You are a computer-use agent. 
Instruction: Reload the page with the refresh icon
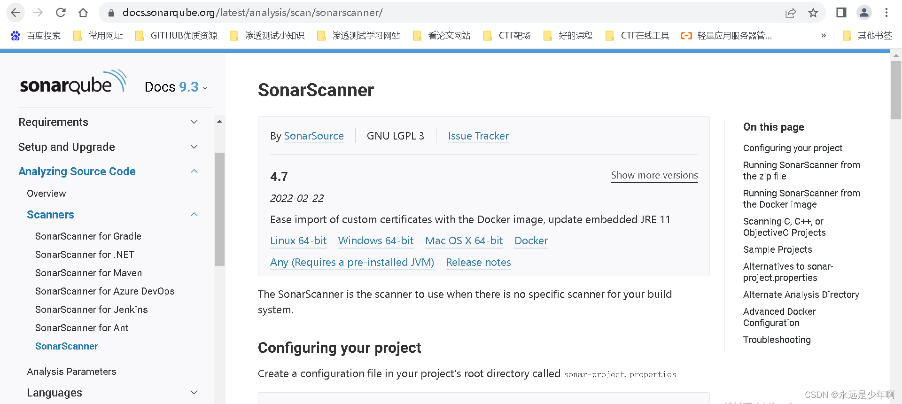(x=61, y=13)
